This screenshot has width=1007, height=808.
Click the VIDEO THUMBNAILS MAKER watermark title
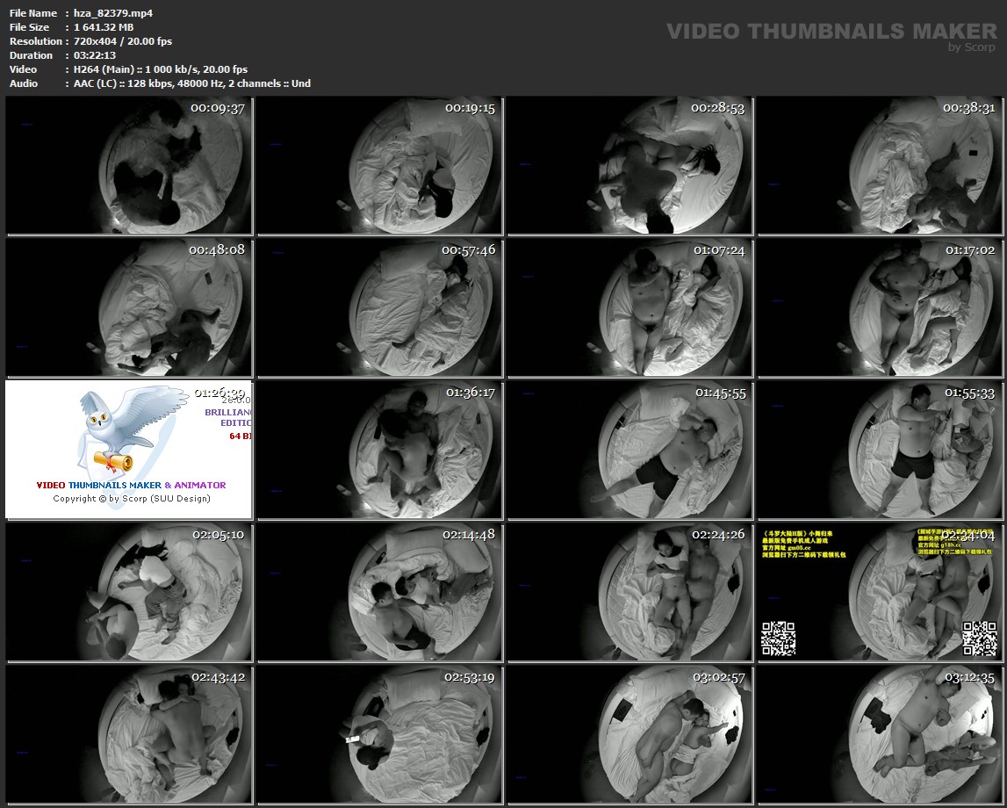coord(831,32)
